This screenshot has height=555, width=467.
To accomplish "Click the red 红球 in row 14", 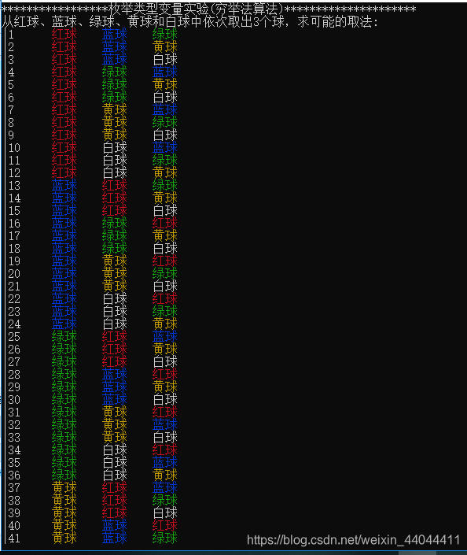I will coord(115,198).
